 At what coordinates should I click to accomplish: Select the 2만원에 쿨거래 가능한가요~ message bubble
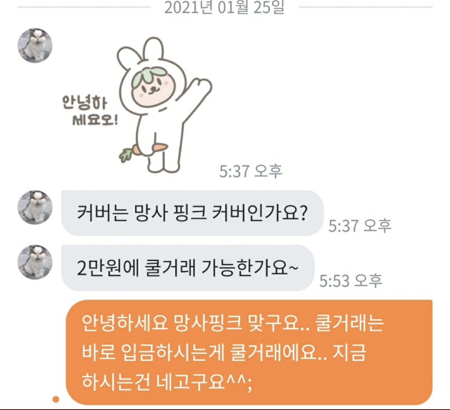(x=188, y=268)
